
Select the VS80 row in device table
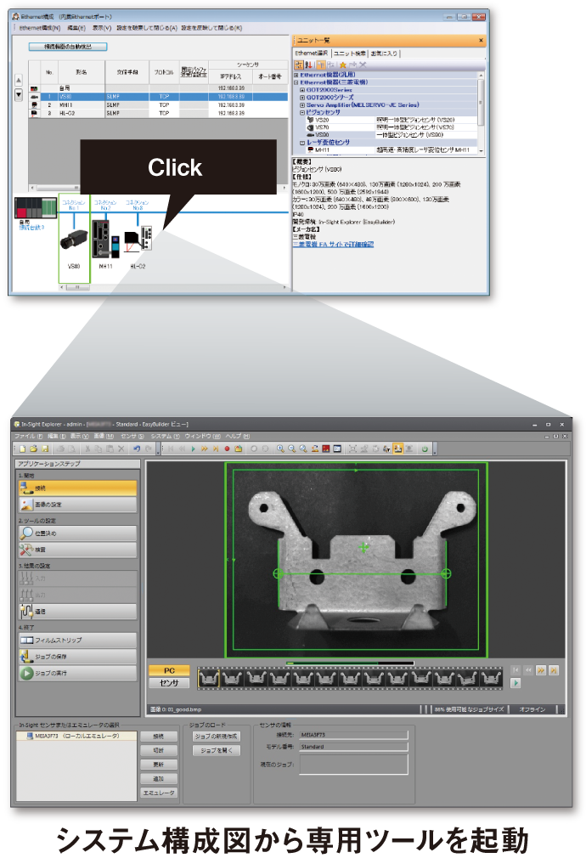pos(158,96)
